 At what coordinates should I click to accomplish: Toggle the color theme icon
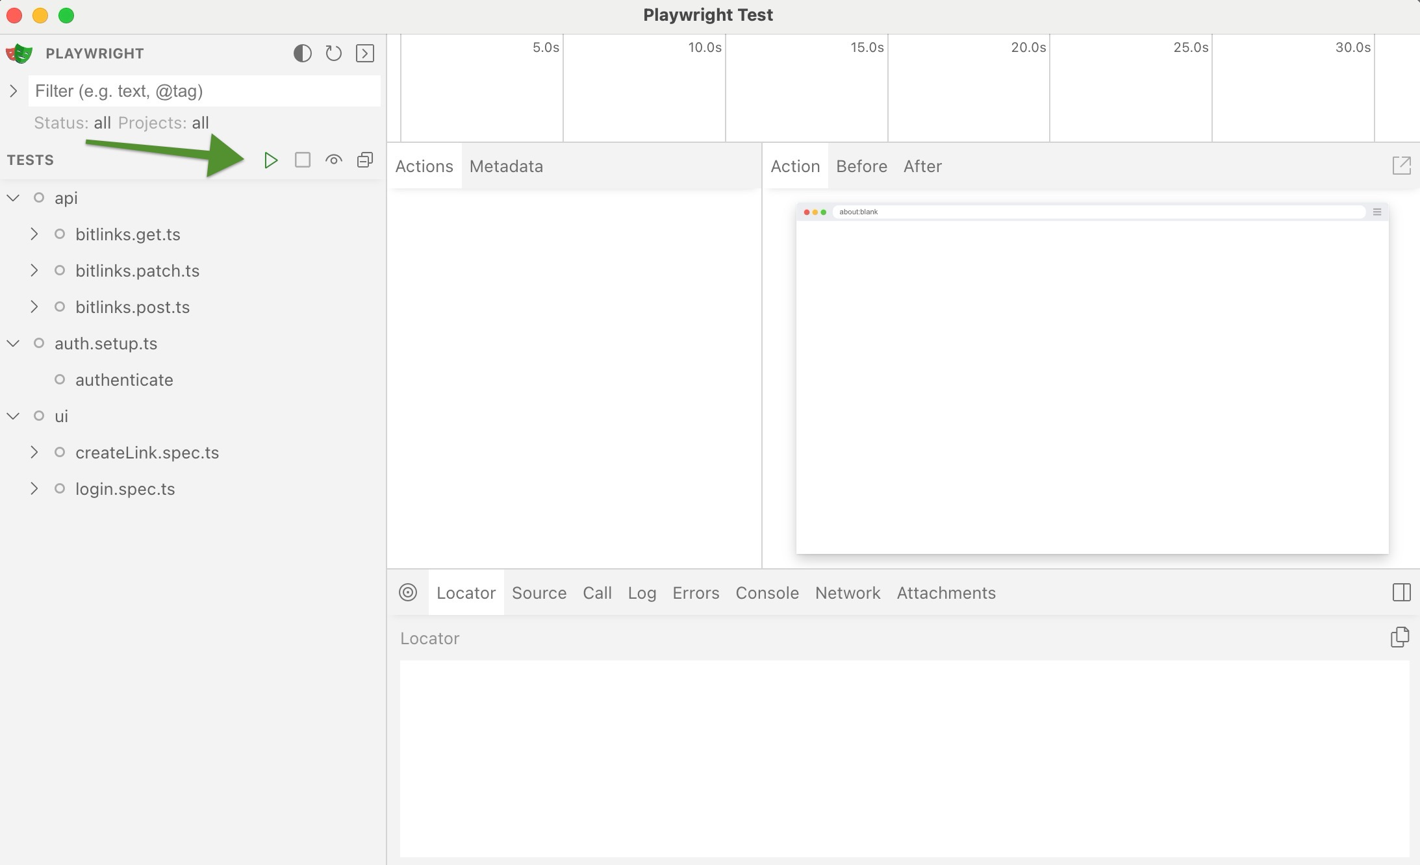click(302, 53)
